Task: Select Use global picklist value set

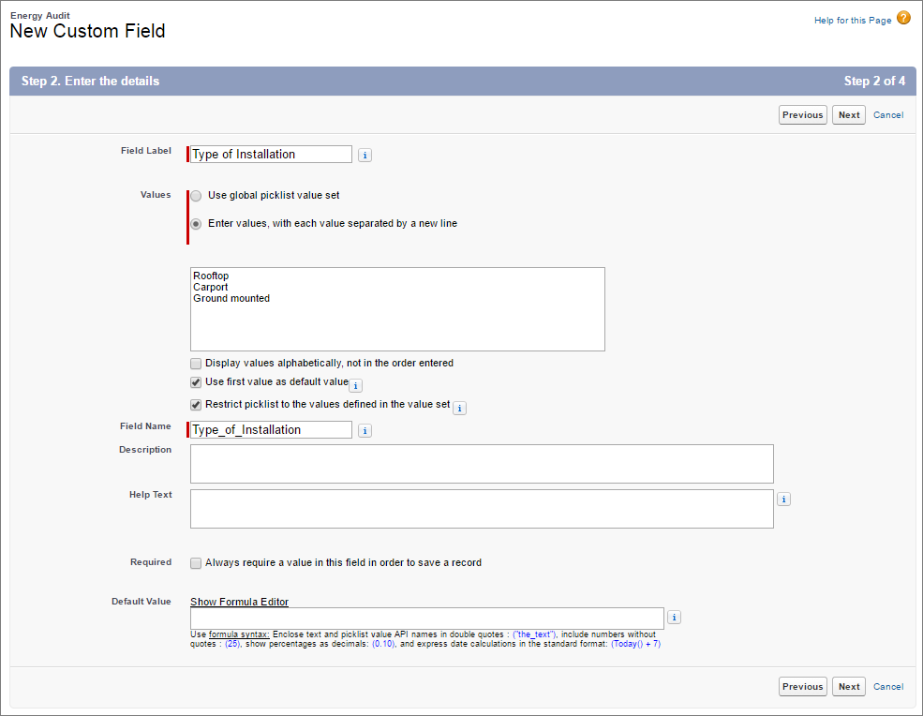Action: click(x=196, y=196)
